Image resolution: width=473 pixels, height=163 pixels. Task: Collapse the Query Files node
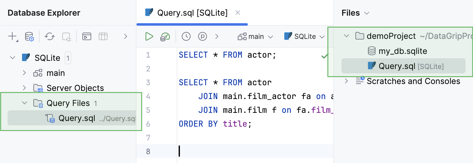pos(24,103)
